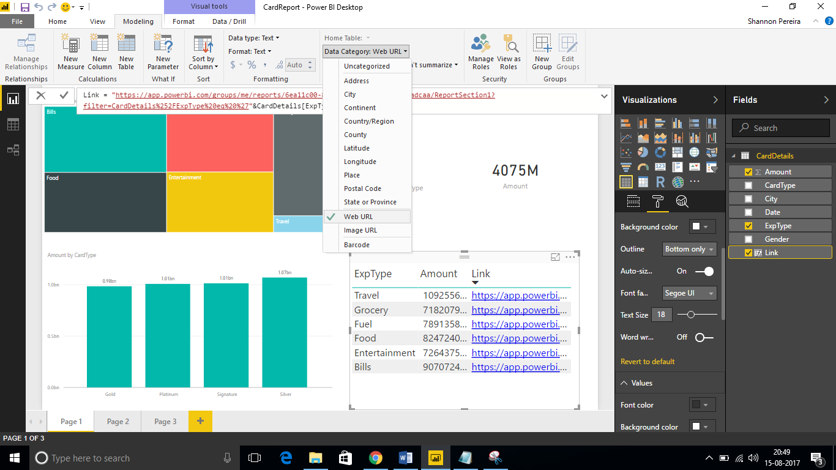
Task: Collapse the Values section
Action: (x=624, y=383)
